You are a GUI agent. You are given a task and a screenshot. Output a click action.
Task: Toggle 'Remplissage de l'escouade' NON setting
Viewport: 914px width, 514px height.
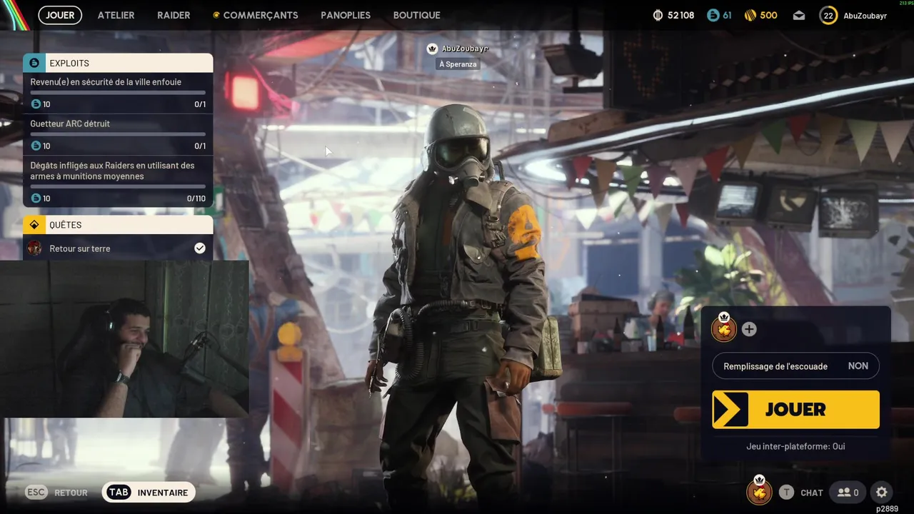point(795,366)
